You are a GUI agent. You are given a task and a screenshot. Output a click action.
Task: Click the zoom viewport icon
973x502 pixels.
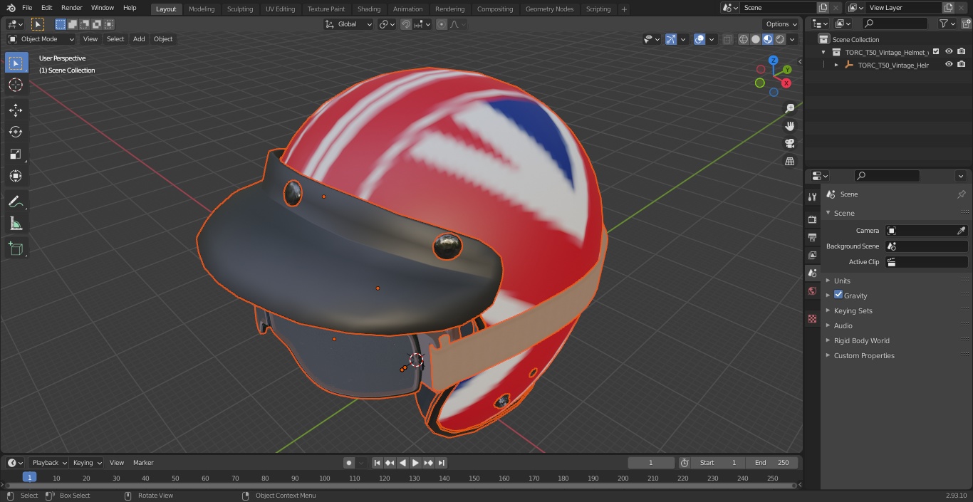coord(789,108)
